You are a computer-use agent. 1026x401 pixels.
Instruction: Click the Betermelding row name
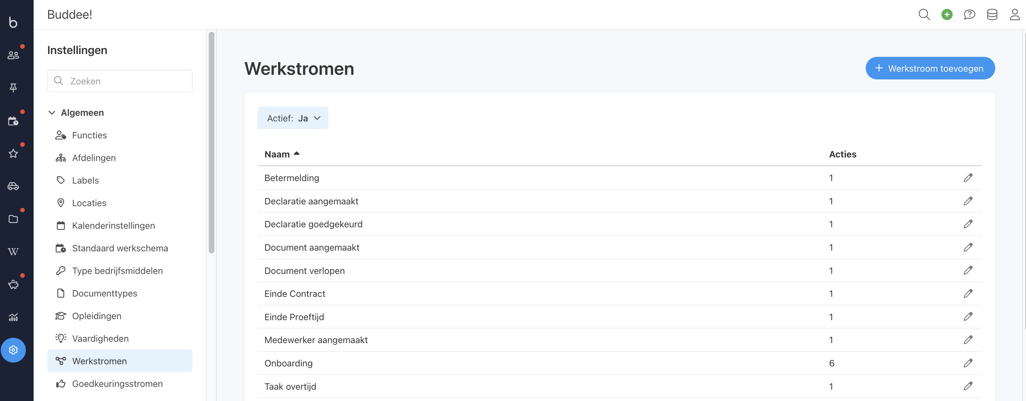coord(292,178)
